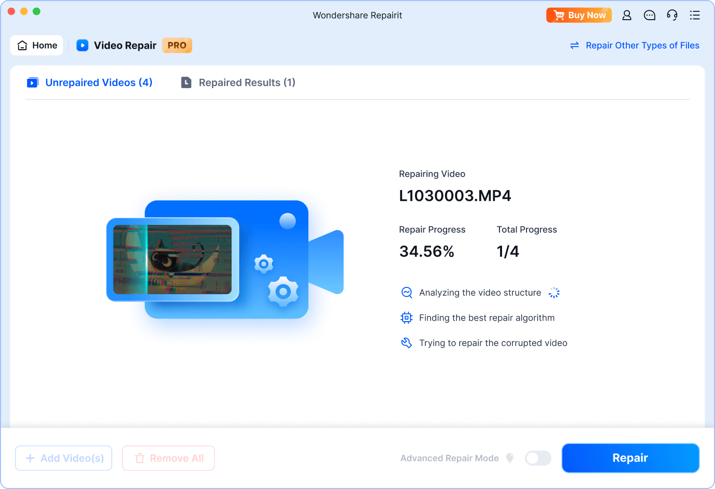Open the feedback chat bubble icon
Image resolution: width=715 pixels, height=489 pixels.
click(x=650, y=15)
